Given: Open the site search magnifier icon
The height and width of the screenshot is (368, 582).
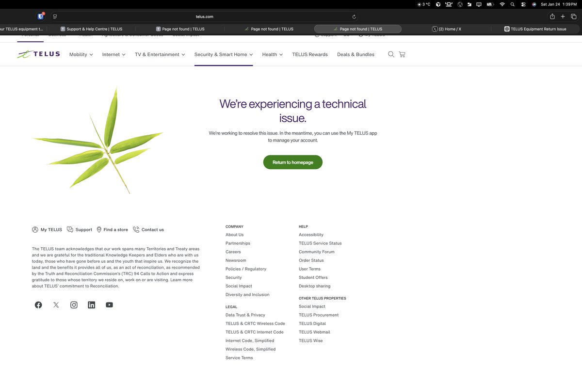Looking at the screenshot, I should point(391,54).
